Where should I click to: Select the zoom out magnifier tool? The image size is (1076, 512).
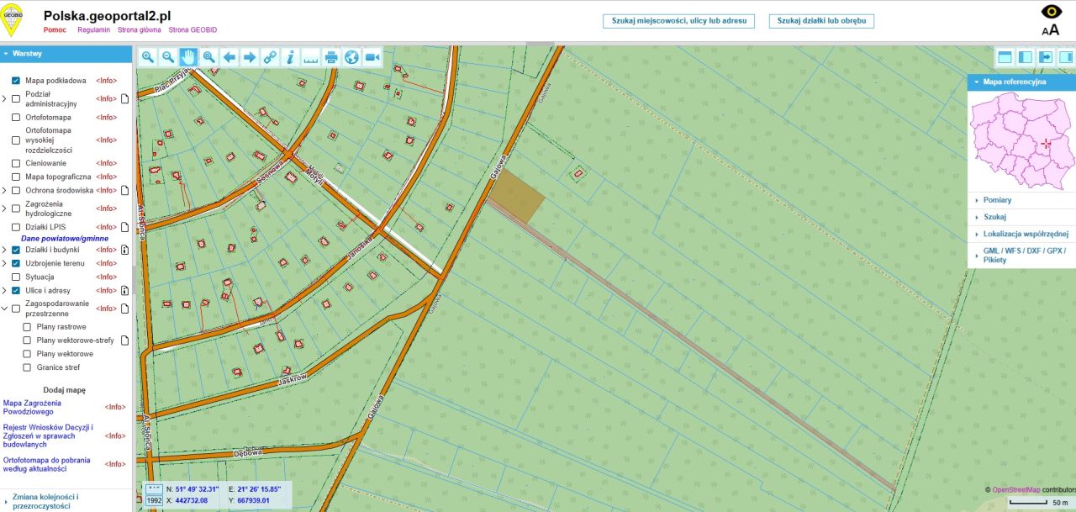pos(168,57)
